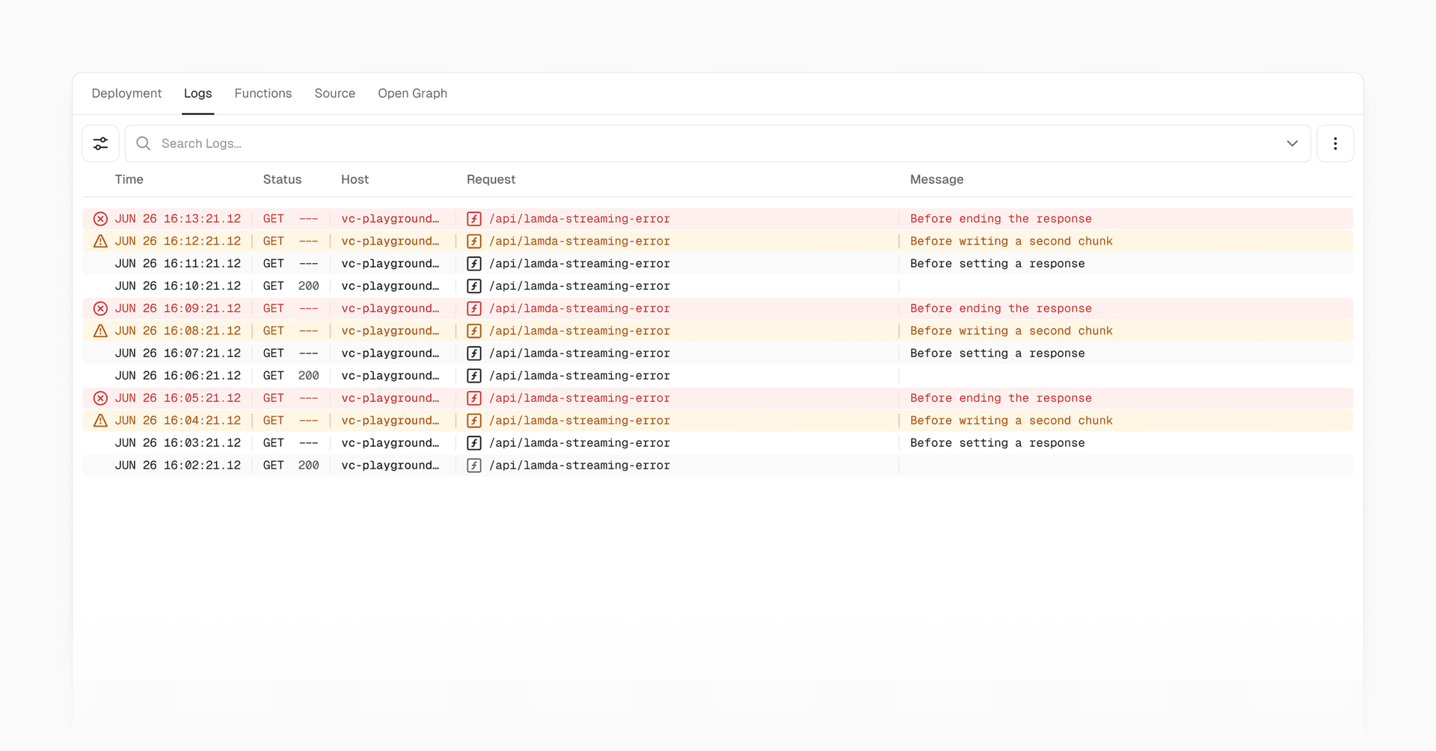Screen dimensions: 1436x751
Task: Click warning icon on 16:12:21.12 log row
Action: click(100, 241)
